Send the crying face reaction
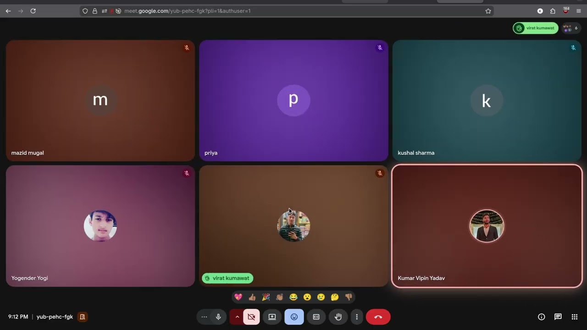The height and width of the screenshot is (330, 587). coord(321,297)
